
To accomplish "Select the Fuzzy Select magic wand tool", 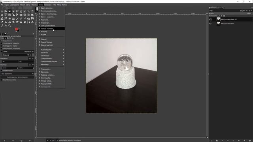I will (28, 11).
